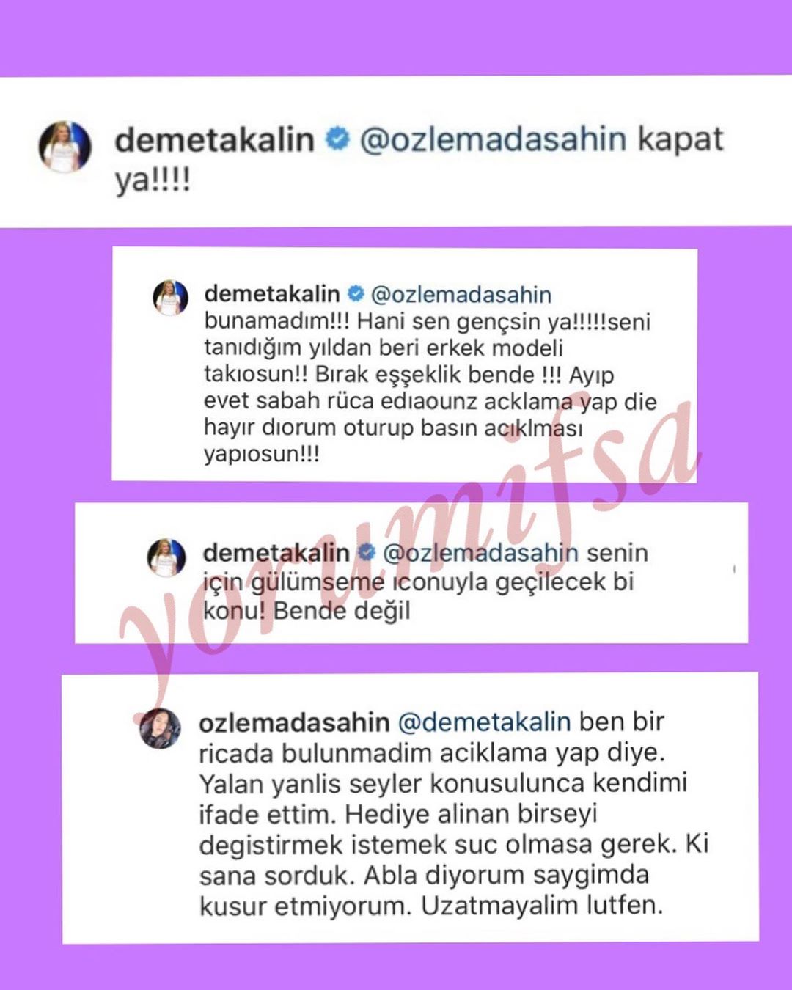The width and height of the screenshot is (792, 990).
Task: Tap @ozlemadasahin mention before 'kapat ya!!!!'
Action: (x=494, y=139)
